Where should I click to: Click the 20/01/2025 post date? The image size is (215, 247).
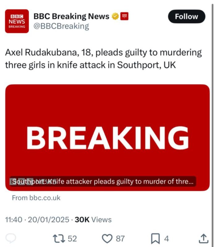click(48, 220)
